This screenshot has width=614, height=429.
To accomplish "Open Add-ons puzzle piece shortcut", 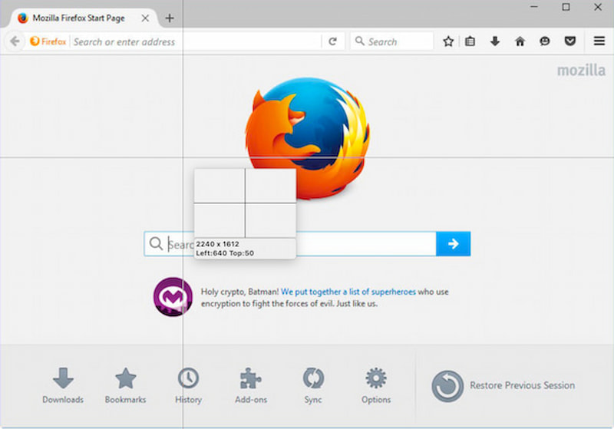I will 250,385.
